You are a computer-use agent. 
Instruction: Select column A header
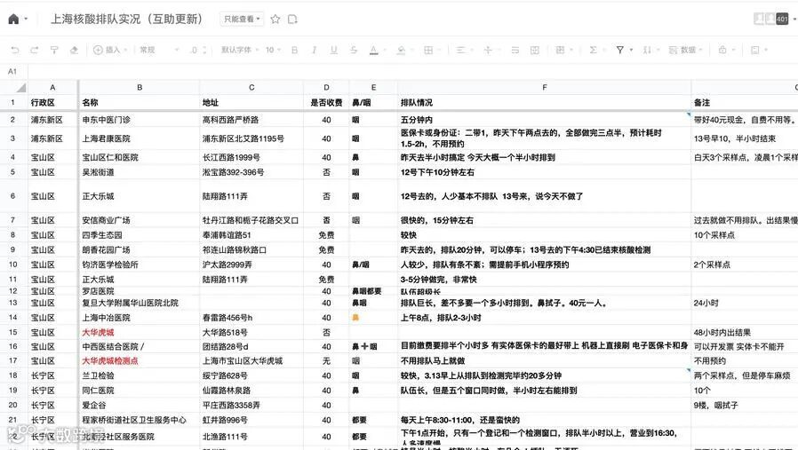point(52,88)
